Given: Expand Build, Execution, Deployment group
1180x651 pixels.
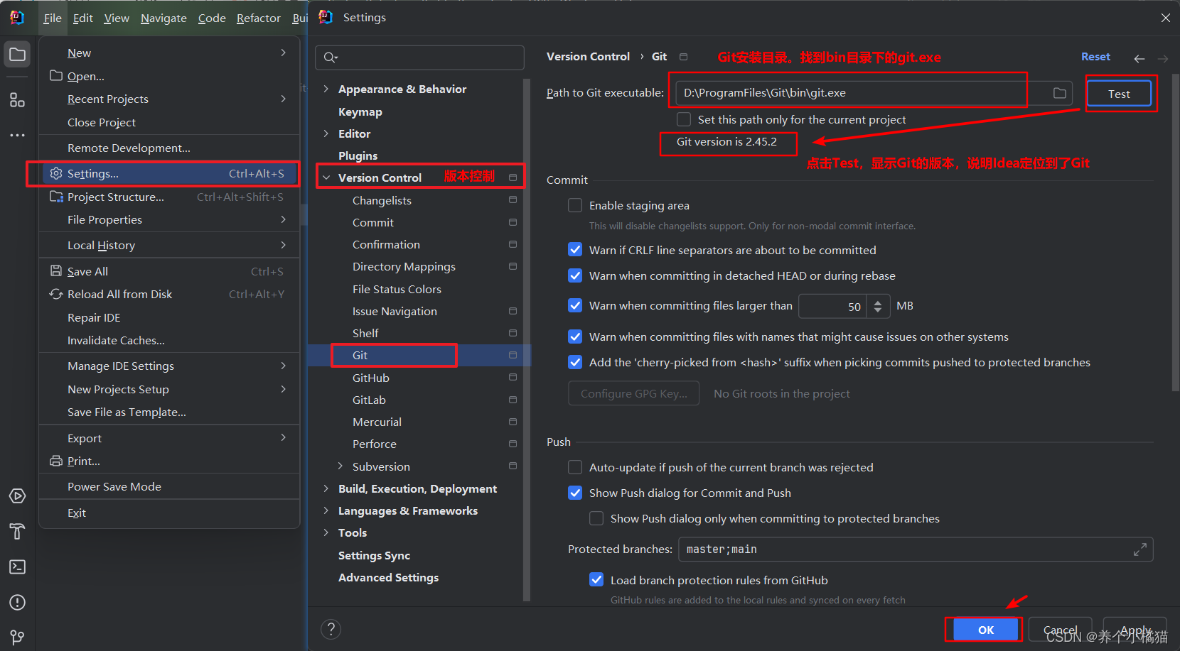Looking at the screenshot, I should pos(326,488).
